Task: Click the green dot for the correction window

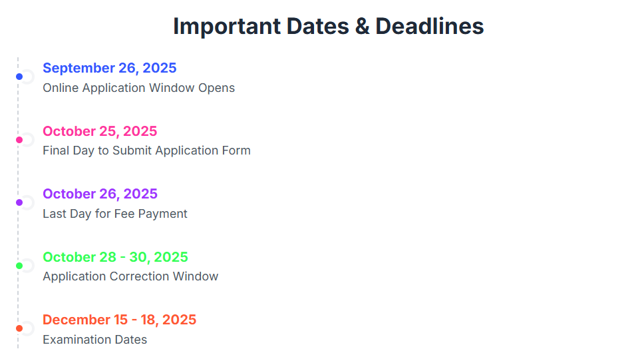Action: 19,266
